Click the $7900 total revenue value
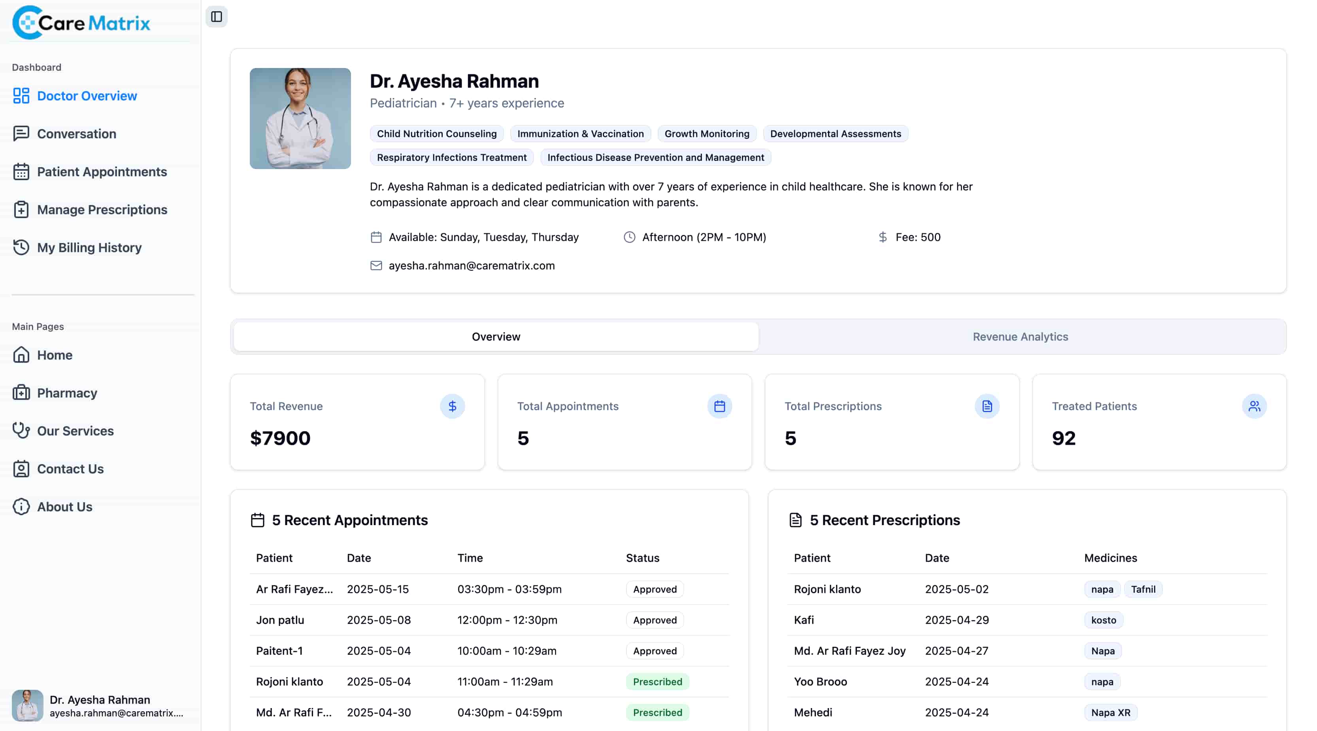The width and height of the screenshot is (1317, 731). (x=280, y=438)
